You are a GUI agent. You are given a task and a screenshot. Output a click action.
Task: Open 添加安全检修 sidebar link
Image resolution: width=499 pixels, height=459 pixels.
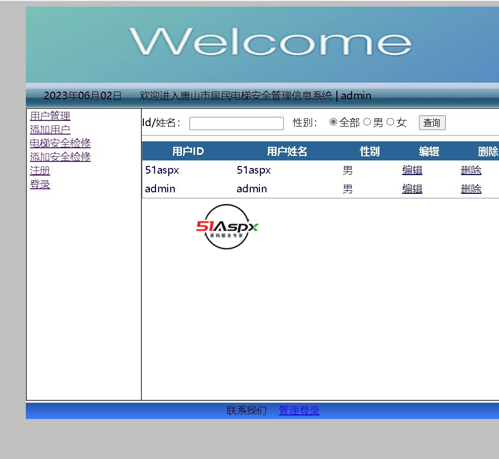click(x=60, y=157)
